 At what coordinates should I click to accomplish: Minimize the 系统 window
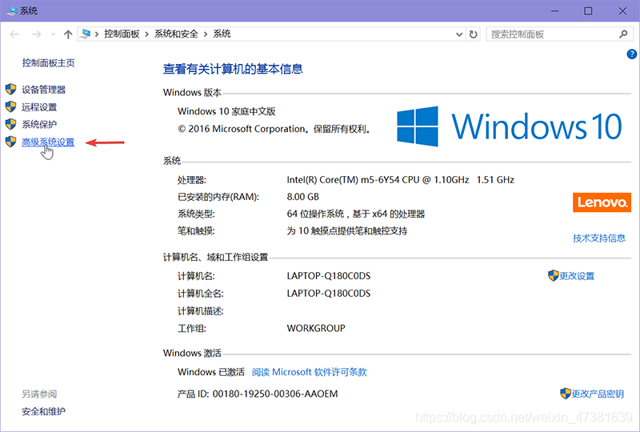coord(554,10)
